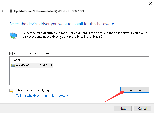Click the signed-driver certificate icon beside the digitally signed text
154x113 pixels.
click(11, 91)
